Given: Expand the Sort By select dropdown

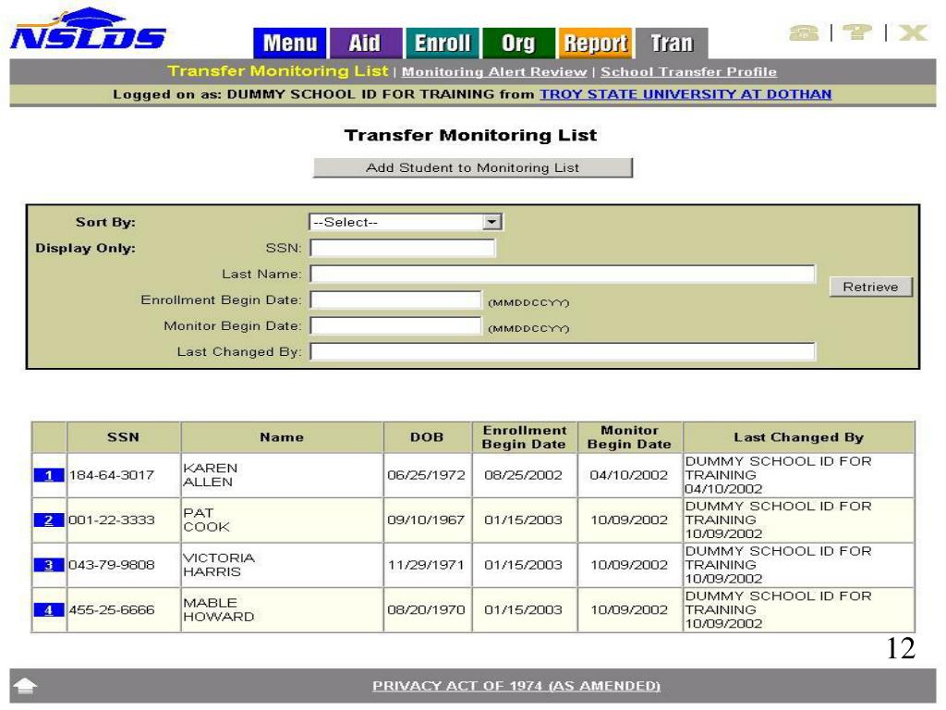Looking at the screenshot, I should coord(406,222).
